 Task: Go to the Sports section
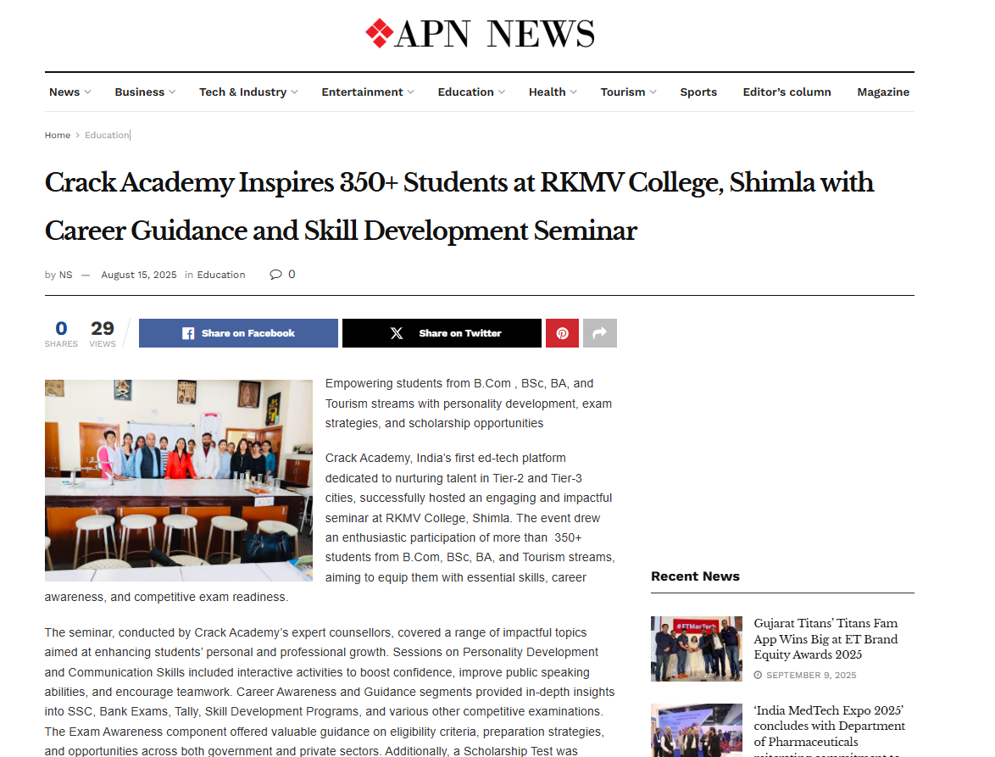point(698,92)
